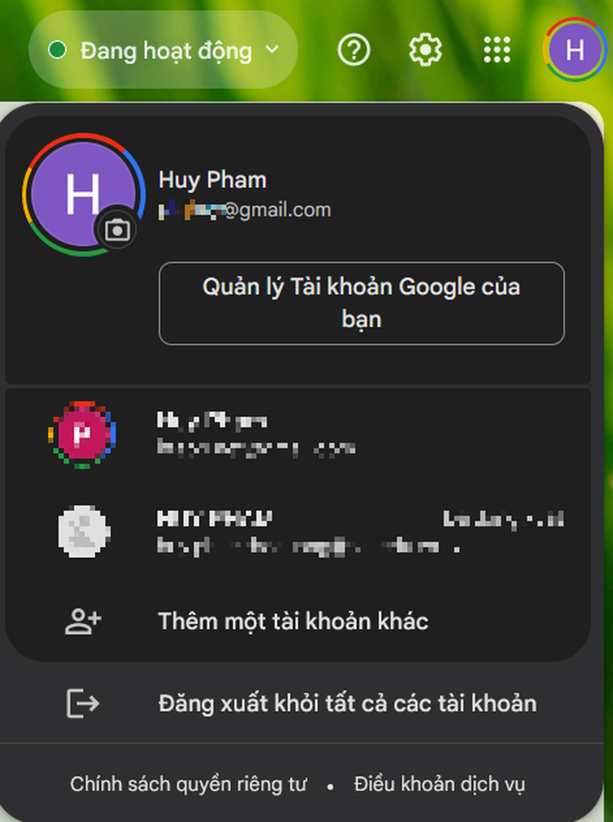Click the pink P account avatar
Screen dimensions: 613x822
coord(83,434)
